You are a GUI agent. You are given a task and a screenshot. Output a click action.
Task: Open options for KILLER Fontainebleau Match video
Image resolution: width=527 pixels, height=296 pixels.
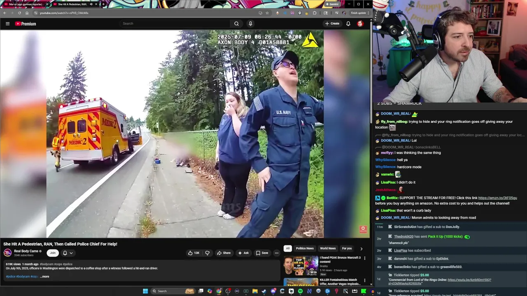point(364,280)
